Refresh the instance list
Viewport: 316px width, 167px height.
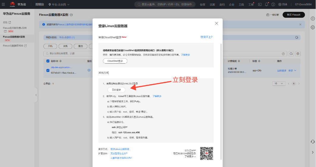pyautogui.click(x=291, y=54)
